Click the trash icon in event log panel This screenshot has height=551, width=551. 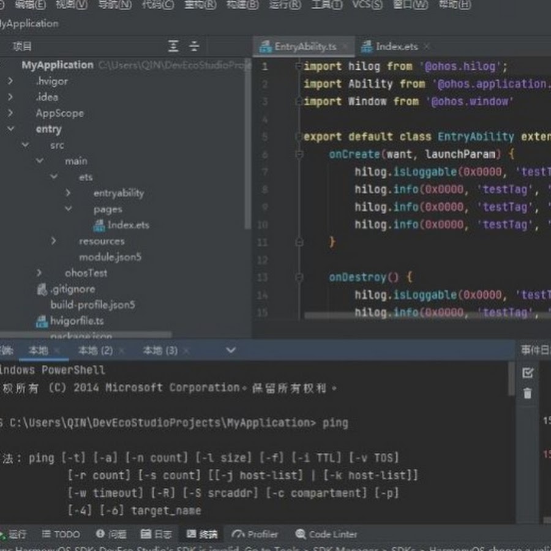(x=528, y=393)
